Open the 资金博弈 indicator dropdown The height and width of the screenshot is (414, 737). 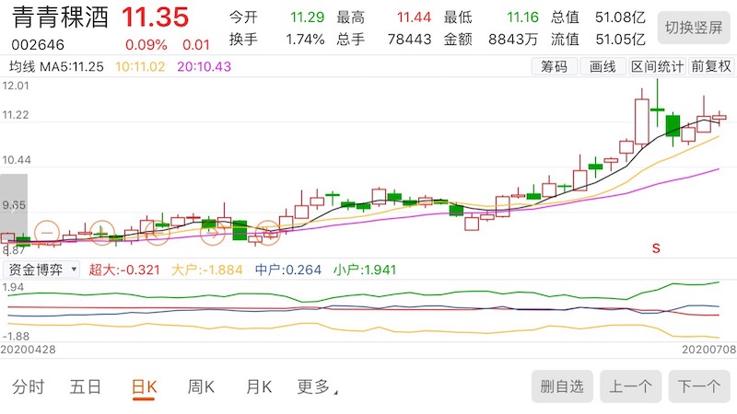pos(41,270)
